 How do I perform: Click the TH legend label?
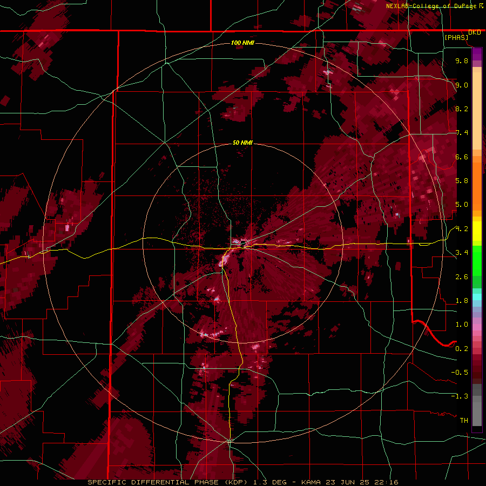click(464, 421)
